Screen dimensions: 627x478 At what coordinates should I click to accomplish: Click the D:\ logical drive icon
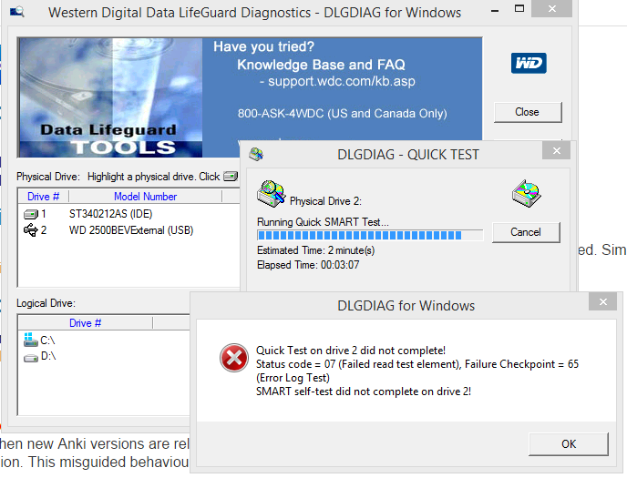30,357
